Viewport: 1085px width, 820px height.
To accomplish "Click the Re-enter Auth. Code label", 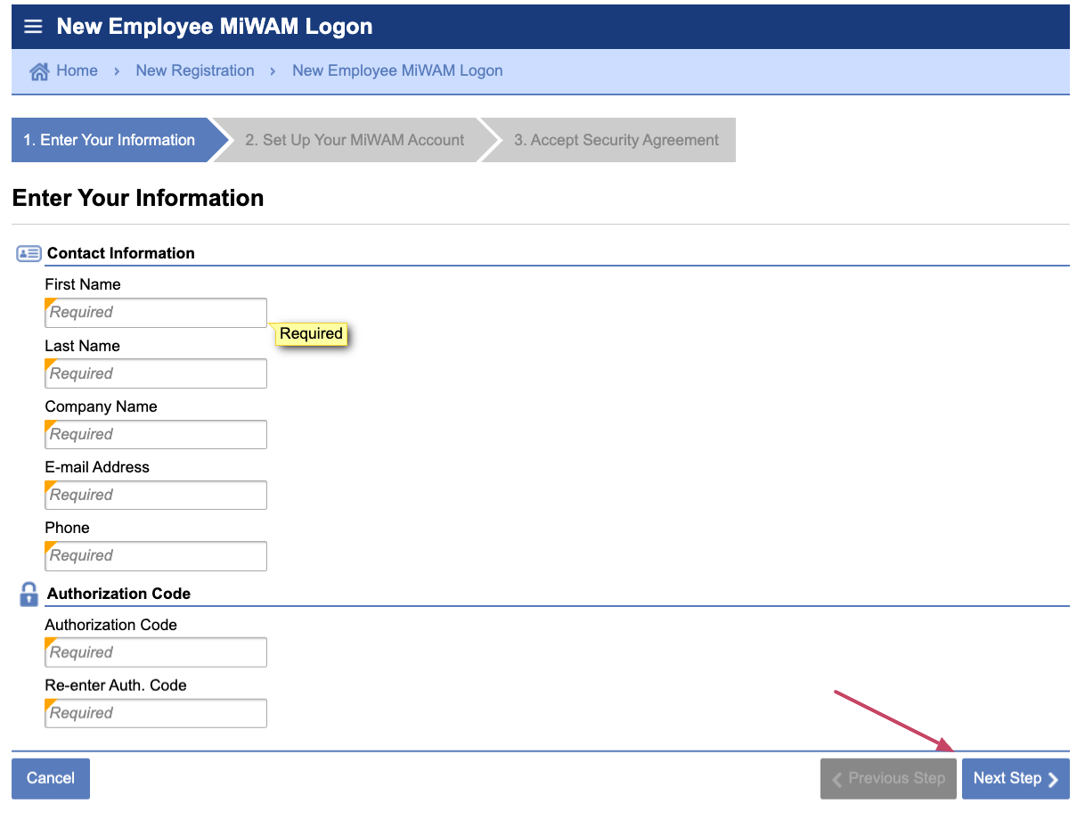I will point(116,685).
